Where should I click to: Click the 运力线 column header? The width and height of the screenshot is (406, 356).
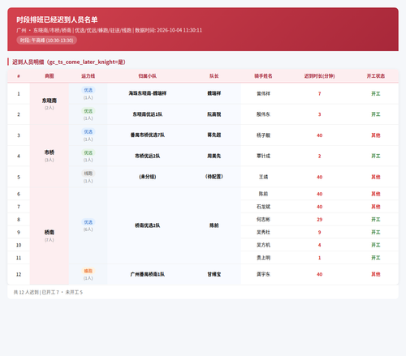(88, 76)
